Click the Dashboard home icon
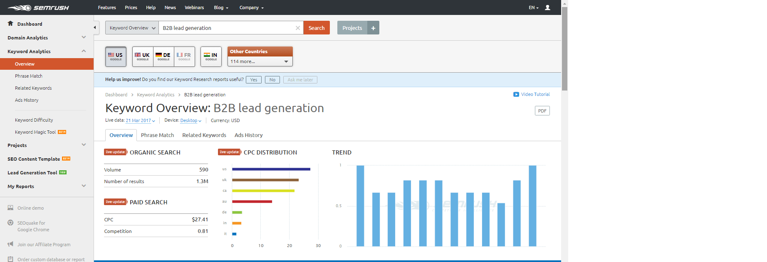 pyautogui.click(x=10, y=24)
